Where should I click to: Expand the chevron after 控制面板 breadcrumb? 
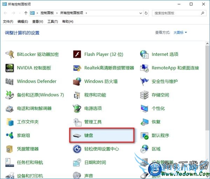(x=57, y=13)
